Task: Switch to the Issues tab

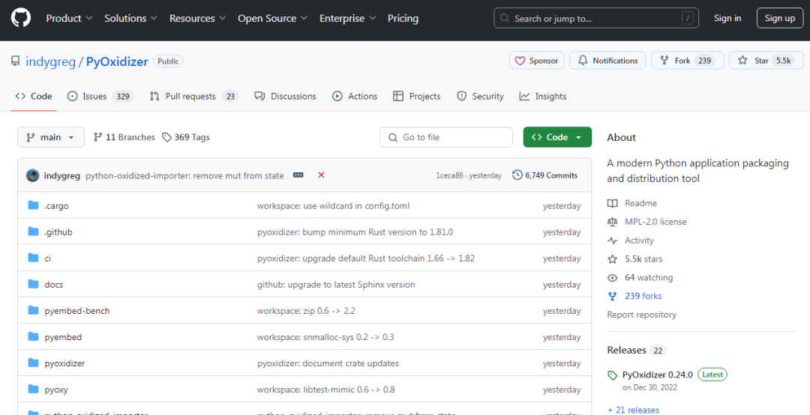Action: click(x=94, y=97)
